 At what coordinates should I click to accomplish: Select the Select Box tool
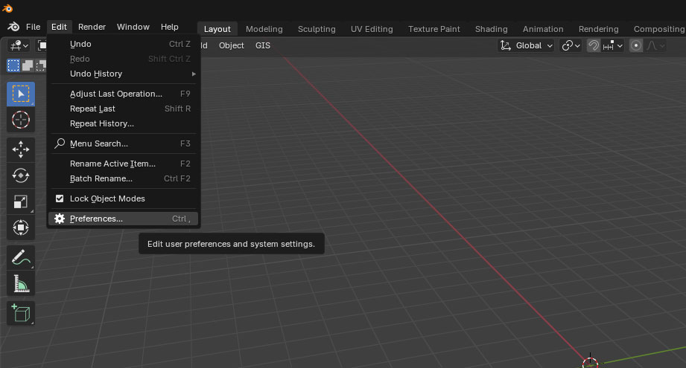(21, 94)
